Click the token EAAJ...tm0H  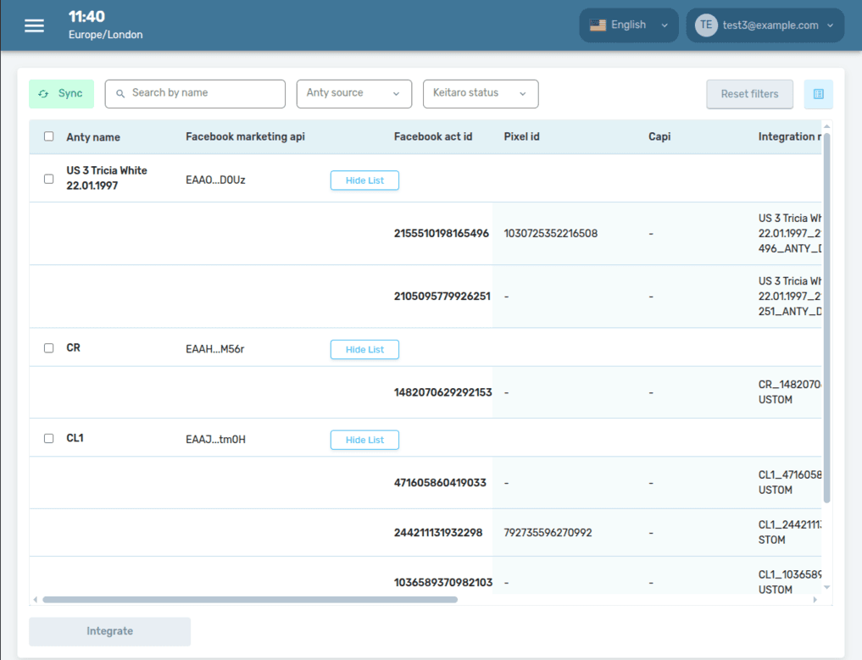tap(215, 439)
